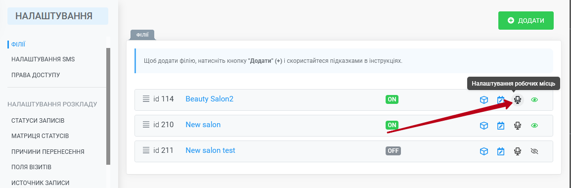
Task: Select the ФІЛІЇ tab above the list
Action: coord(142,35)
